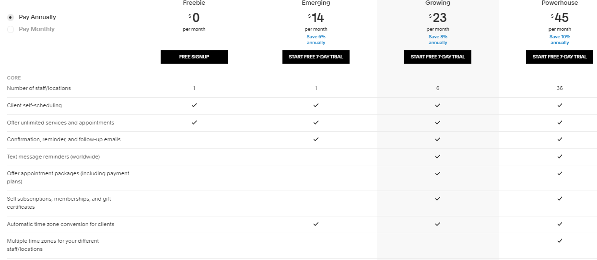
Task: Click Emerging checkmark for Automatic time zone conversion
Action: (x=316, y=224)
